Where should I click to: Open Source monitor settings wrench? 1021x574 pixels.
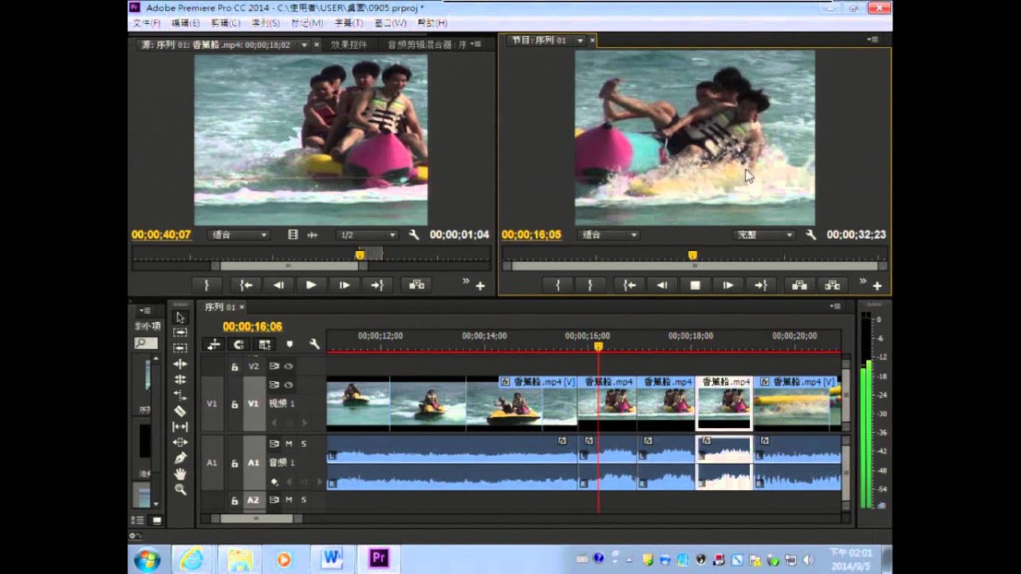pos(414,235)
